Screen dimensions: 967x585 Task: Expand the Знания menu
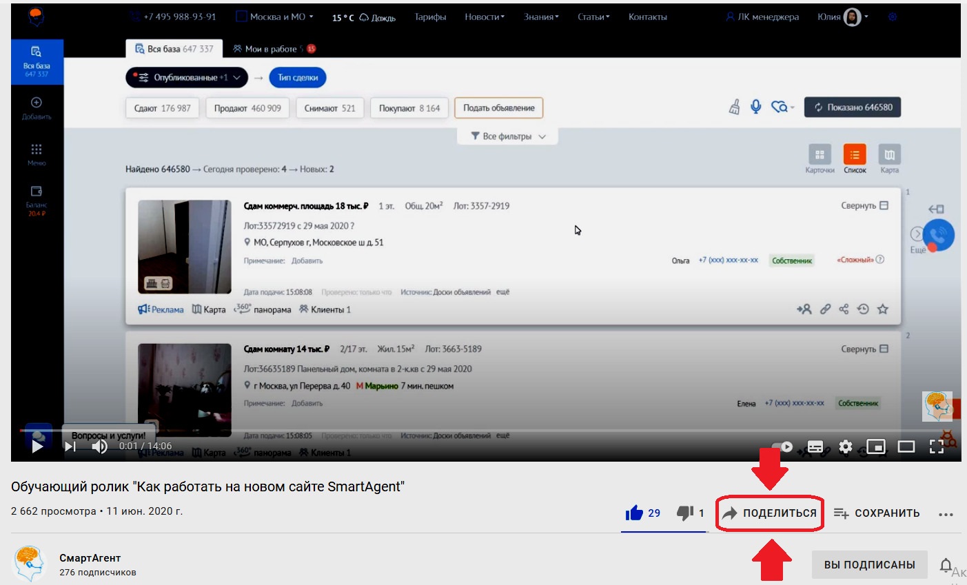[541, 17]
